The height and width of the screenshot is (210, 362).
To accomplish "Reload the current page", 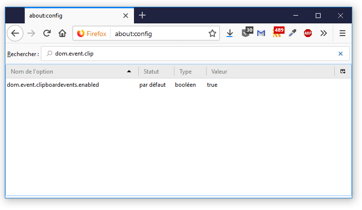I will (47, 33).
